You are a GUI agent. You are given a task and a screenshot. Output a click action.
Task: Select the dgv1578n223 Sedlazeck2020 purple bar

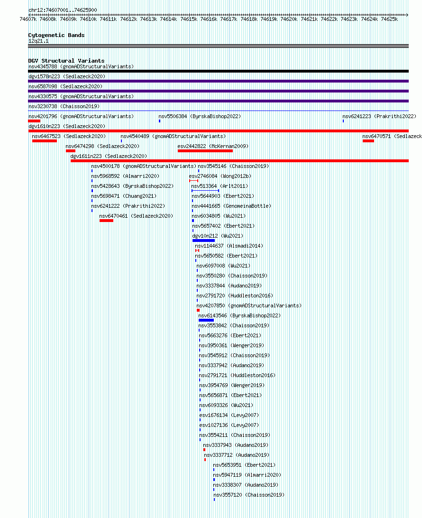[x=218, y=81]
